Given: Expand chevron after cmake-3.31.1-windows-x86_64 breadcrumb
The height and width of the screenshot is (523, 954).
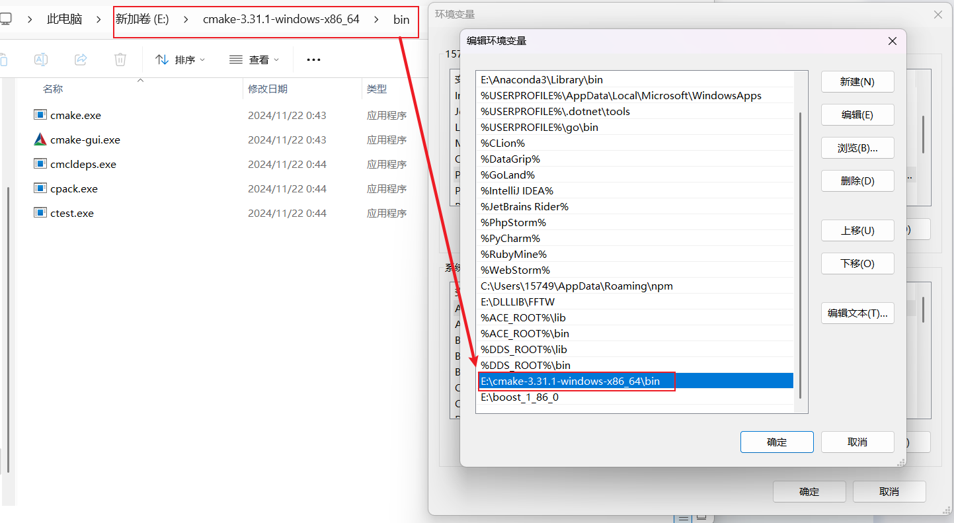Looking at the screenshot, I should [x=376, y=19].
